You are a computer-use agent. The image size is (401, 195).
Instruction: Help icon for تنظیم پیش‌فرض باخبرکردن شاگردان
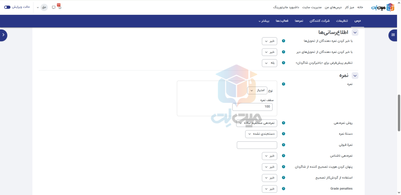284,63
